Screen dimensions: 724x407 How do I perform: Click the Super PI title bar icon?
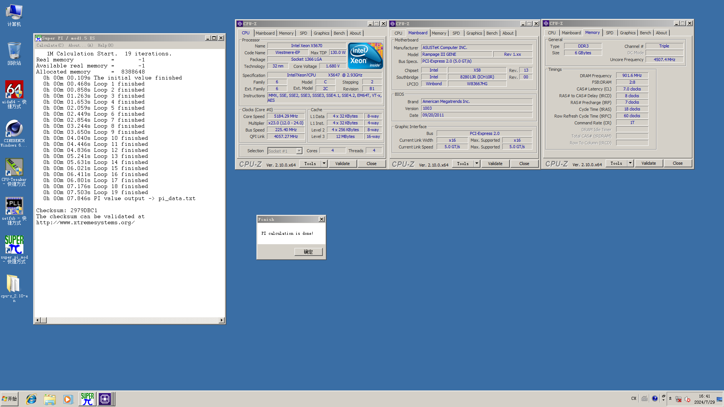point(38,38)
